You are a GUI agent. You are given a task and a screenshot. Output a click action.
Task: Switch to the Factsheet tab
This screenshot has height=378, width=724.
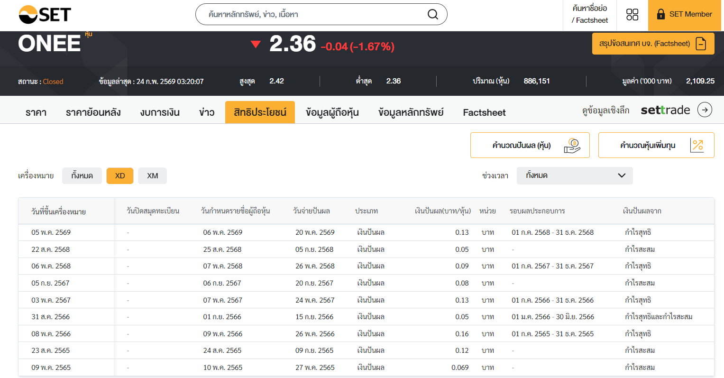484,112
